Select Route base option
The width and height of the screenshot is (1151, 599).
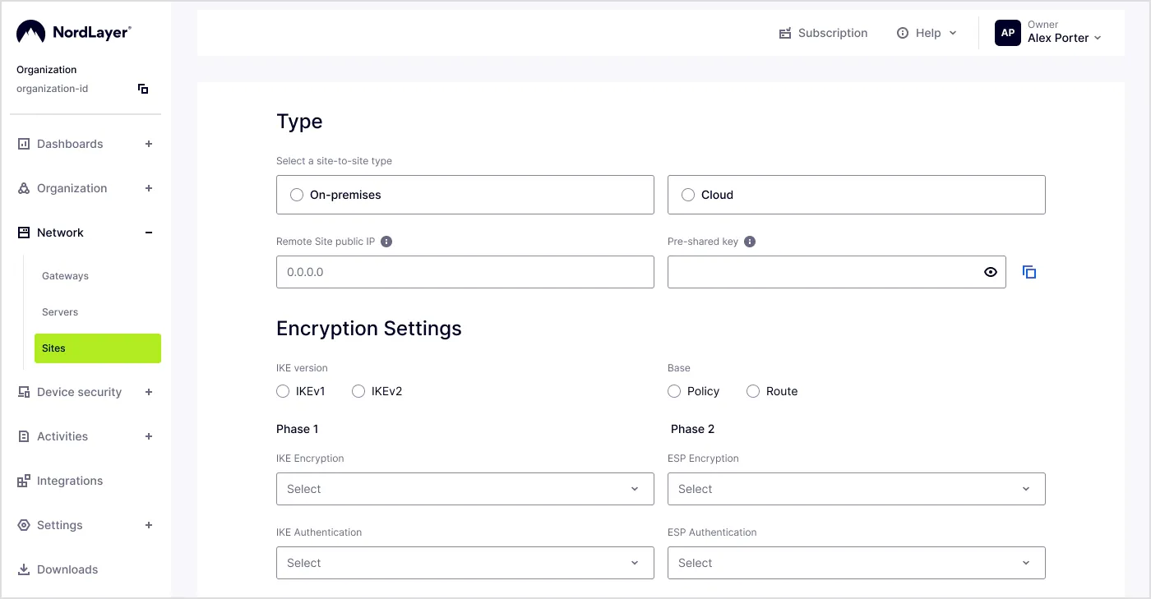point(753,391)
